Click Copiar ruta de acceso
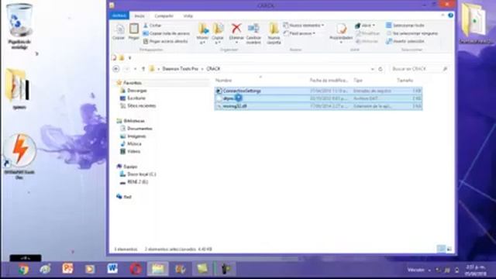 167,33
